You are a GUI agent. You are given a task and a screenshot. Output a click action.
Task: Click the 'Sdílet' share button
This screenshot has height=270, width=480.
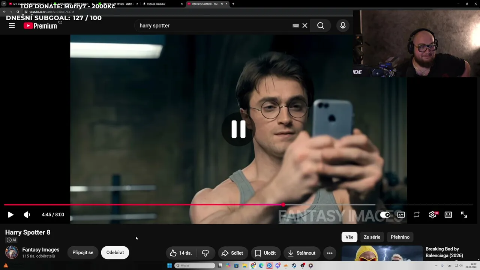(x=232, y=253)
